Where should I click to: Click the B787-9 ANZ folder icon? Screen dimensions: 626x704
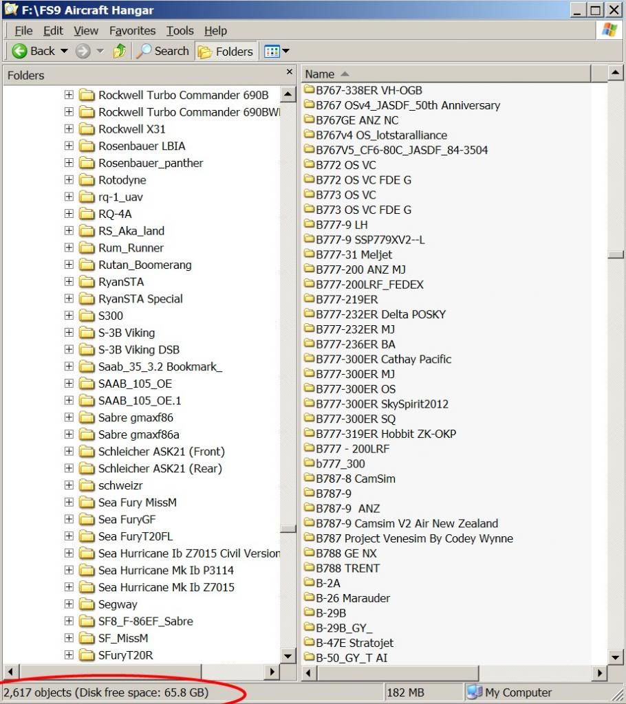click(x=309, y=508)
